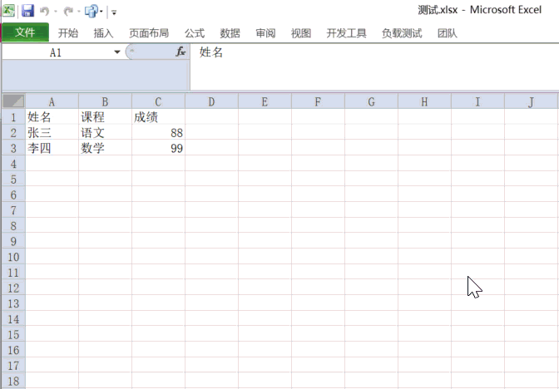The image size is (559, 389).
Task: Select cell C1 containing 成绩
Action: [158, 117]
